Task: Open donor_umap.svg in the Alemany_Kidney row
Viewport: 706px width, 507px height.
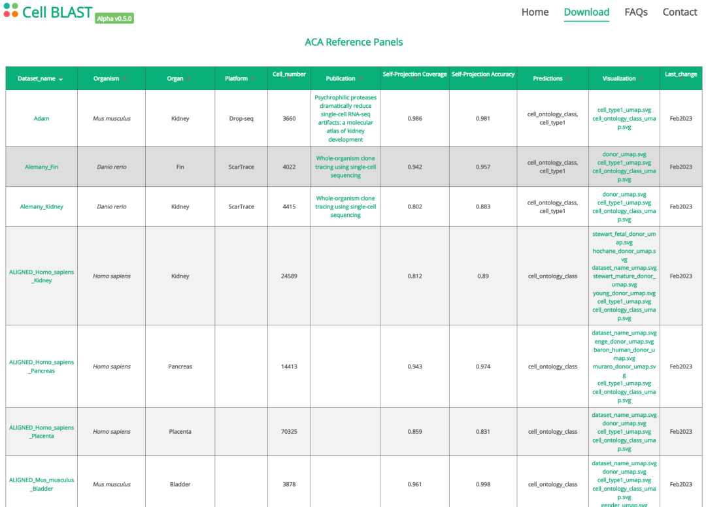Action: (x=624, y=194)
